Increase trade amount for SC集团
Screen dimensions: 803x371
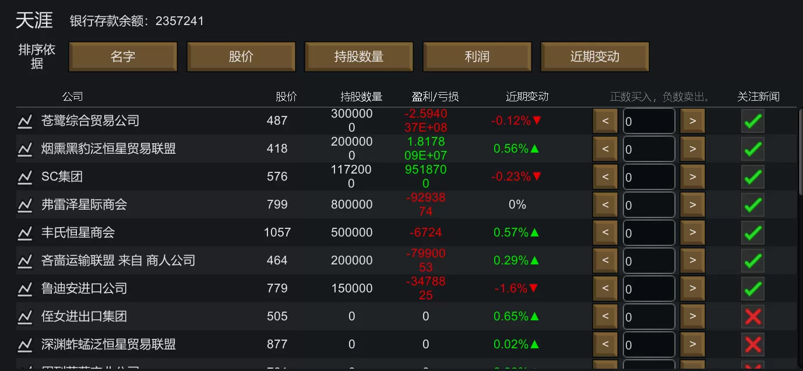coord(692,177)
